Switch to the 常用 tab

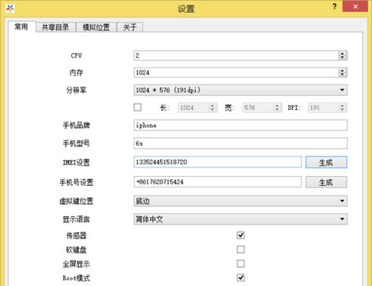[22, 27]
